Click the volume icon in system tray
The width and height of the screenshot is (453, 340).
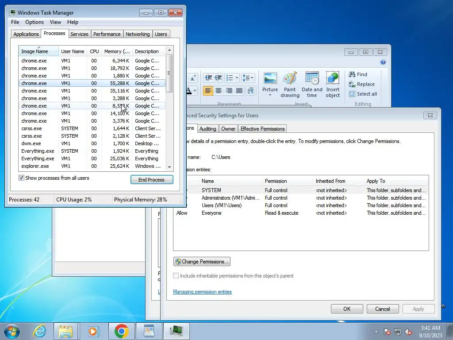408,332
